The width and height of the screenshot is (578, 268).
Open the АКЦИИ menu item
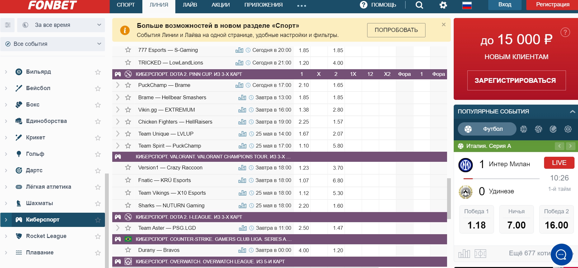(221, 5)
